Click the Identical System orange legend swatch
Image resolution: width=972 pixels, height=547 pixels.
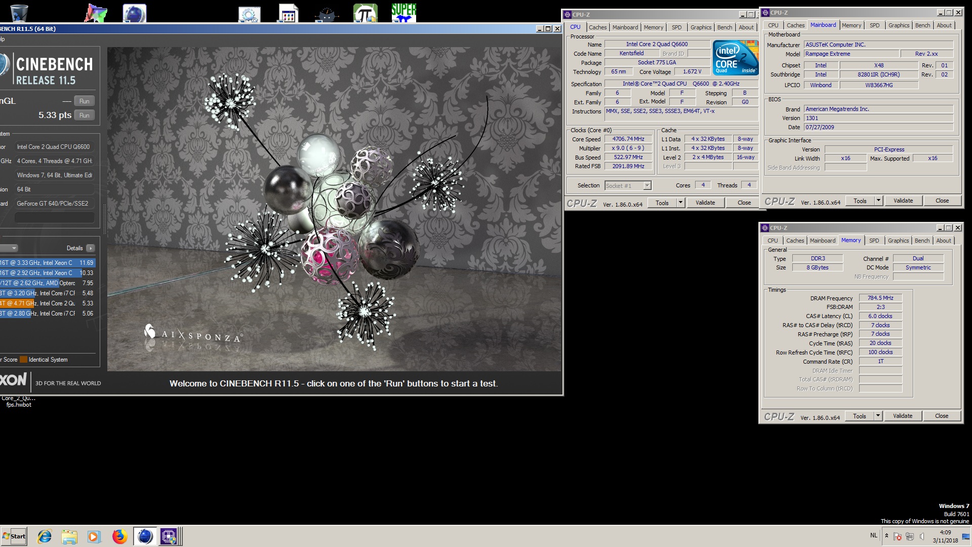[23, 360]
